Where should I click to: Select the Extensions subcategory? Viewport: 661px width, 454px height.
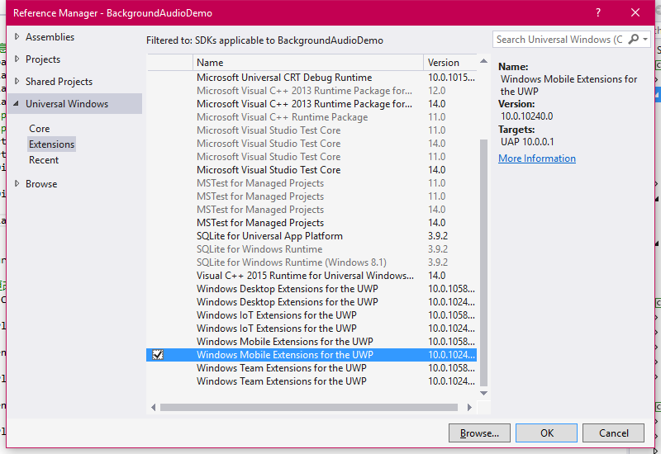click(x=51, y=144)
